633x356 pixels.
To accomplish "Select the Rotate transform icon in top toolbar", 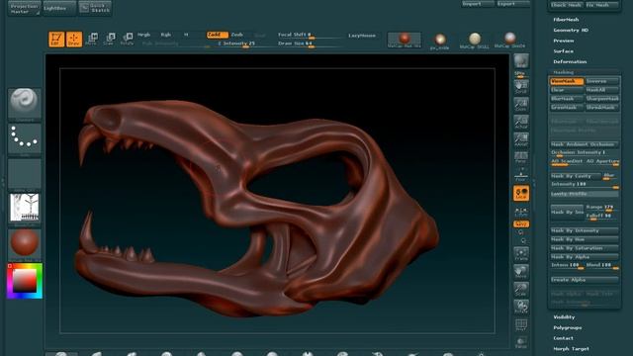I will 128,40.
